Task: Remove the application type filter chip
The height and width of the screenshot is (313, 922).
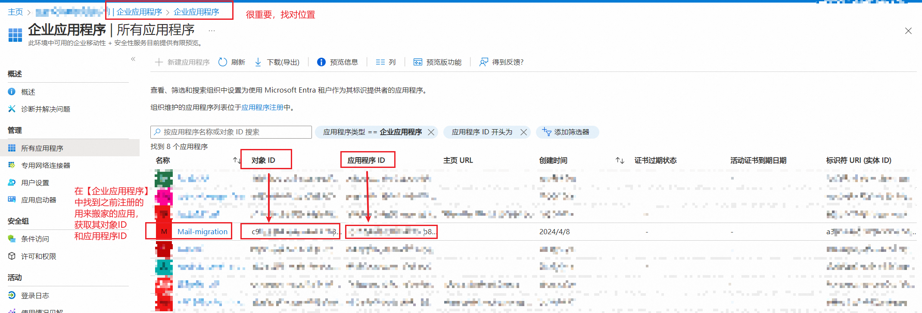Action: tap(431, 132)
